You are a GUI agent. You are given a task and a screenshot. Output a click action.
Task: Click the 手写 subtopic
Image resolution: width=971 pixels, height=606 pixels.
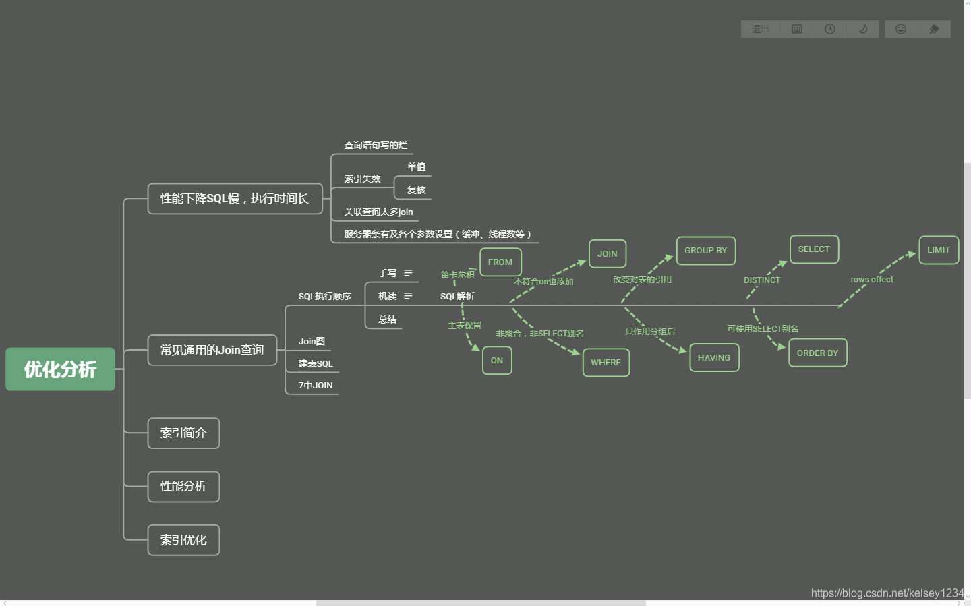388,273
